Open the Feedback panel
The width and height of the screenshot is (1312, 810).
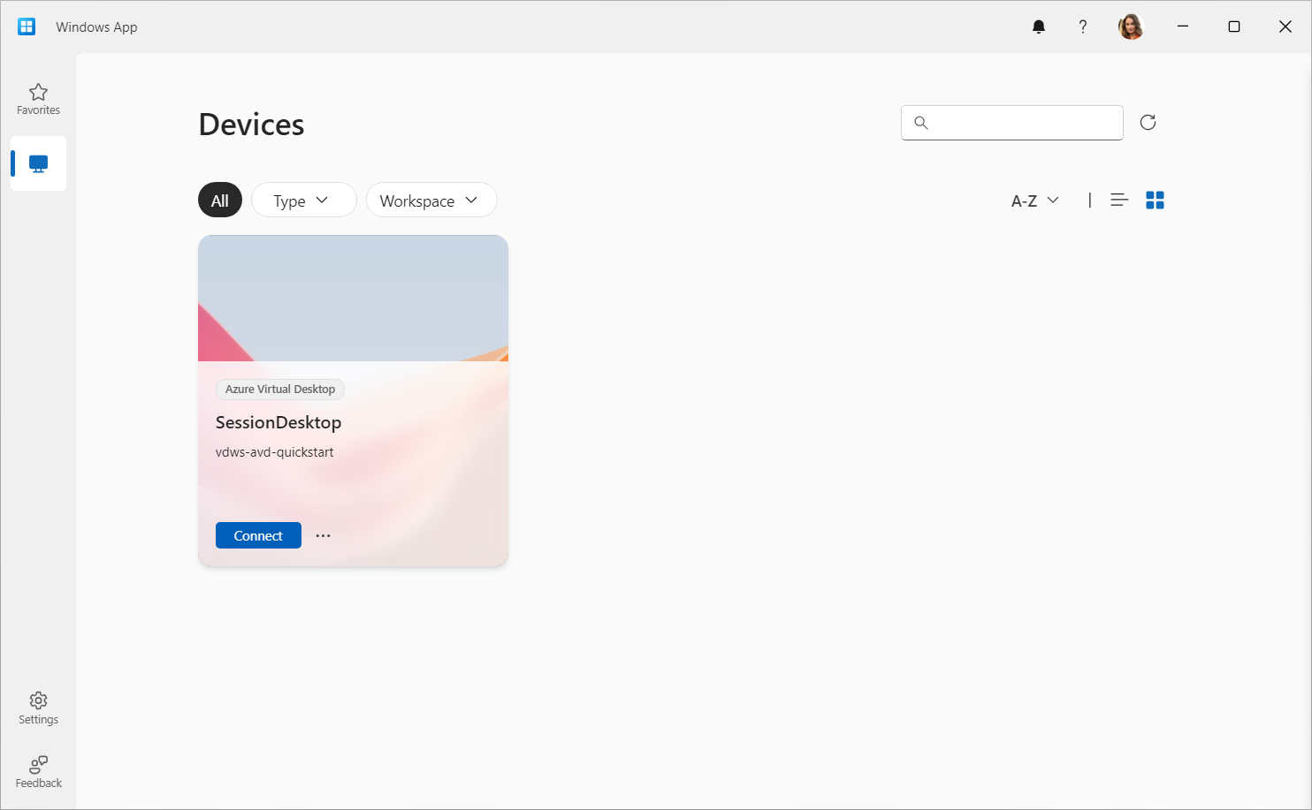pos(38,772)
